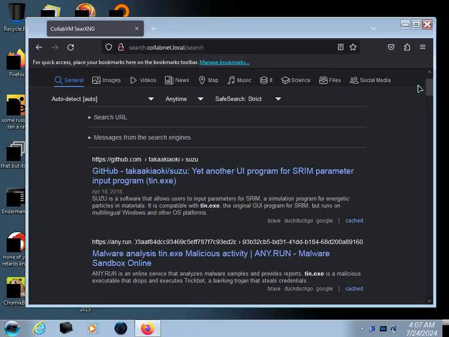Open the https://github.com result URL

click(x=145, y=159)
